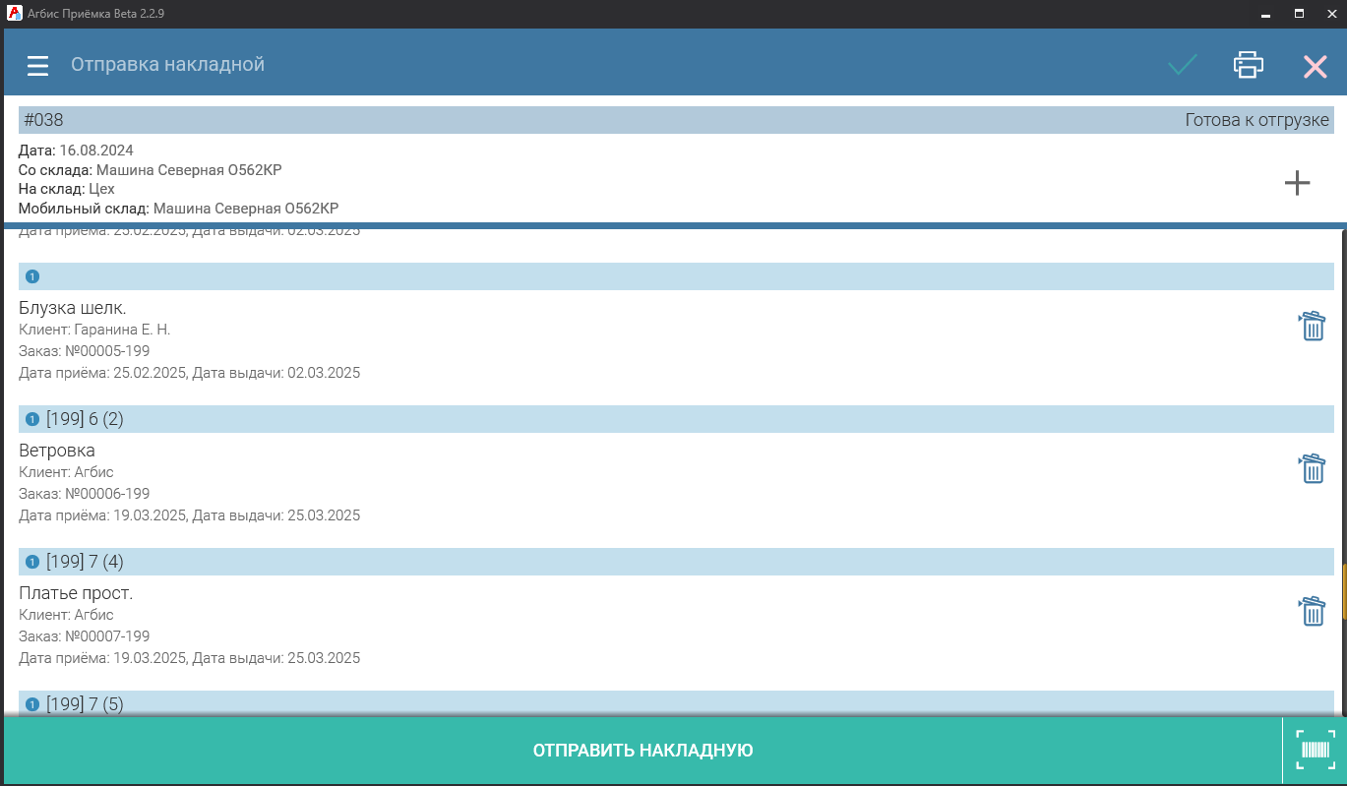Delete the Платье прост. entry
Screen dimensions: 1347x786
pos(1313,611)
